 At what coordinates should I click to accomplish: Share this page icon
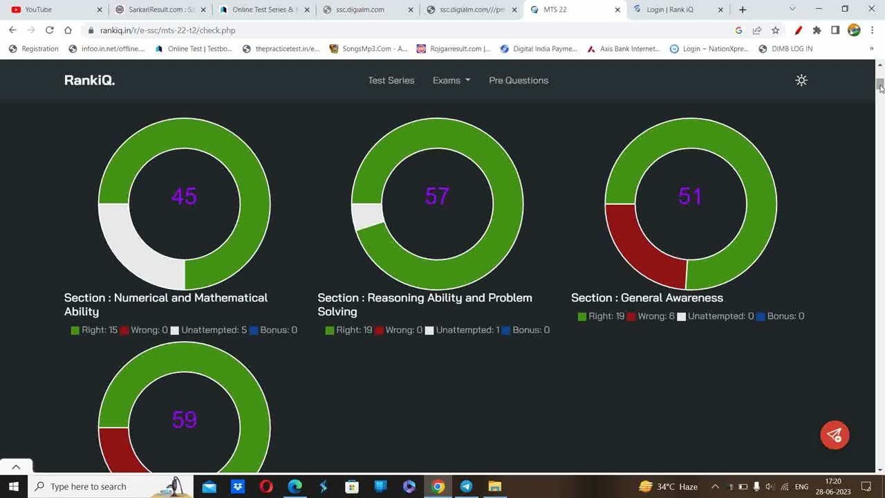(x=757, y=30)
